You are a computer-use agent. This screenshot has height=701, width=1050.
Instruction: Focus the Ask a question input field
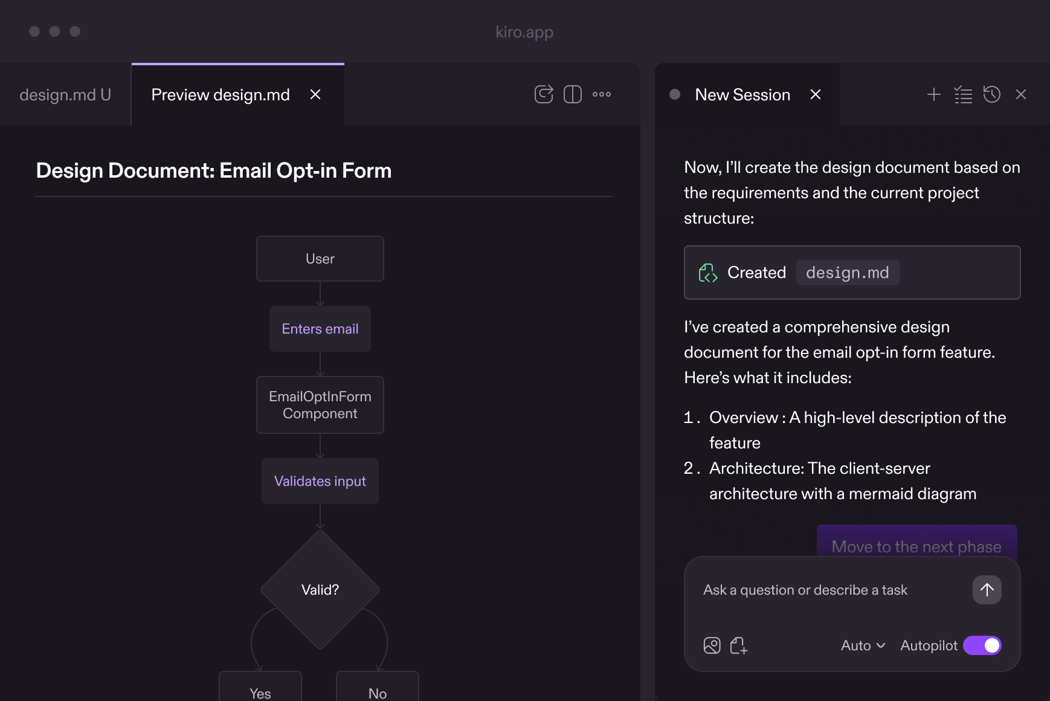828,590
